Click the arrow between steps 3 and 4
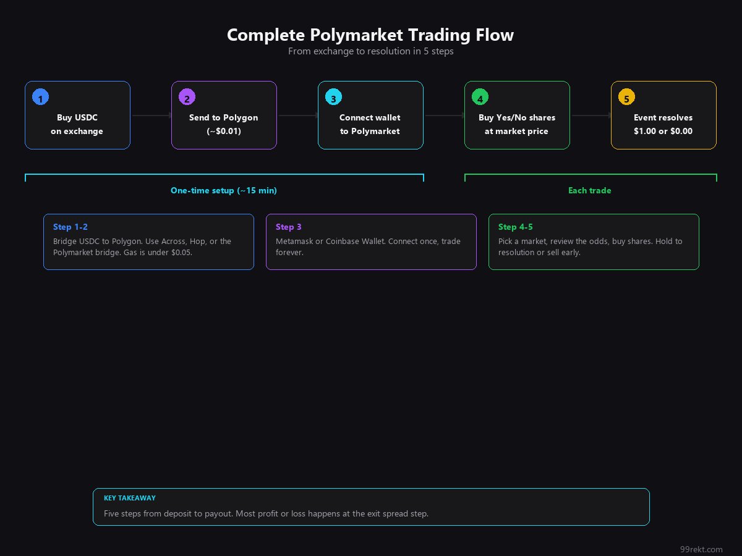 (x=444, y=116)
